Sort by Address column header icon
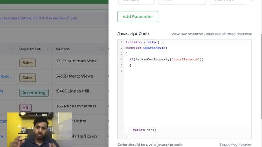The width and height of the screenshot is (262, 147). tap(102, 49)
